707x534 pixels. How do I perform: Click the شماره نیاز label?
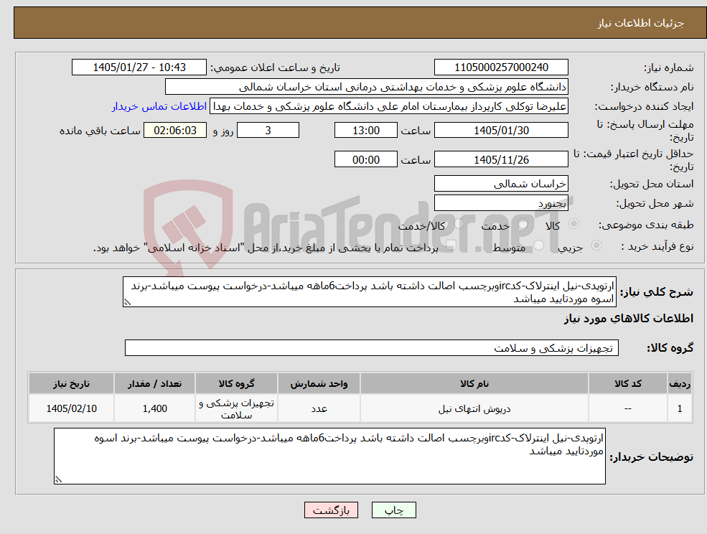click(668, 67)
